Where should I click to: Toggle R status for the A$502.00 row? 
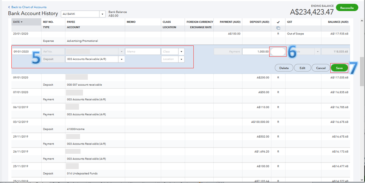coord(278,137)
